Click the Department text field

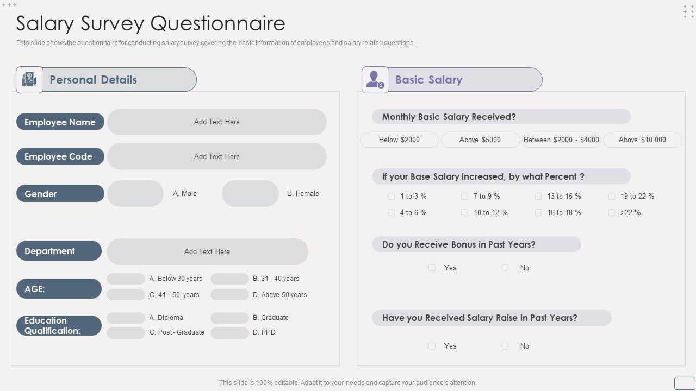pos(207,251)
